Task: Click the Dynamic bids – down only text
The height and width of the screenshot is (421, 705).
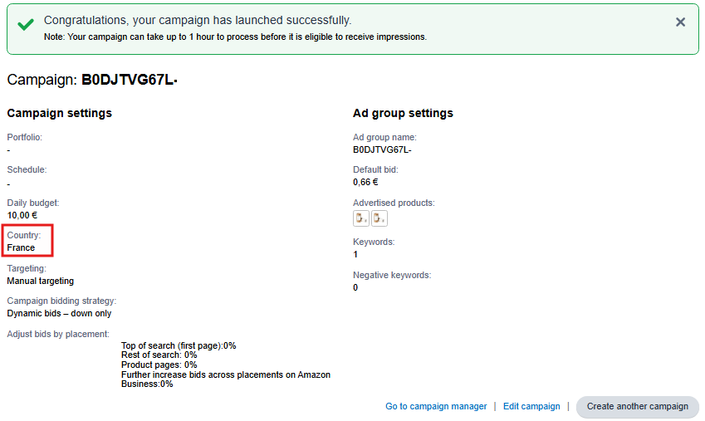Action: point(59,313)
